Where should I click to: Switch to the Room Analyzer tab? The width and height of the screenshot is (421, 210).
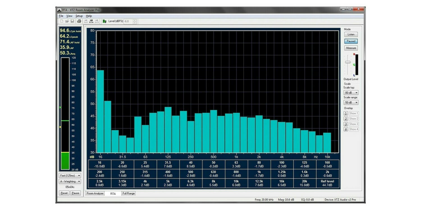pyautogui.click(x=95, y=193)
